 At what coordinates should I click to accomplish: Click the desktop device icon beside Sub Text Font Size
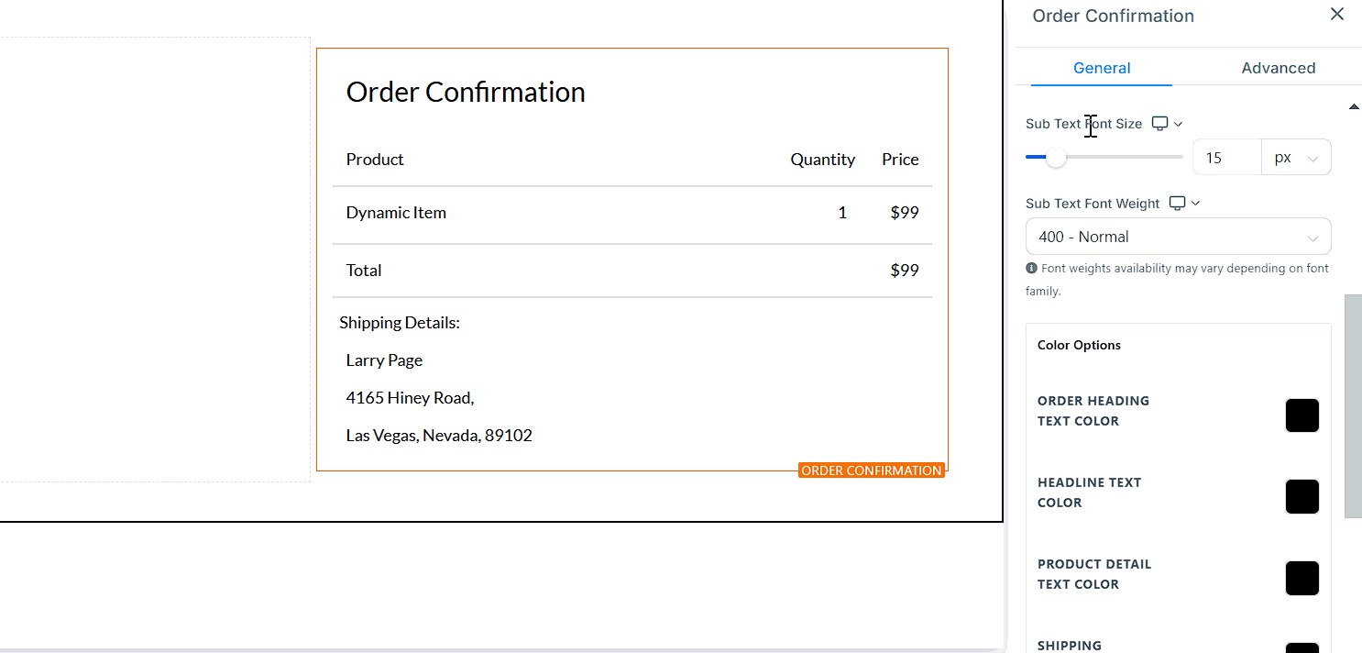1160,124
